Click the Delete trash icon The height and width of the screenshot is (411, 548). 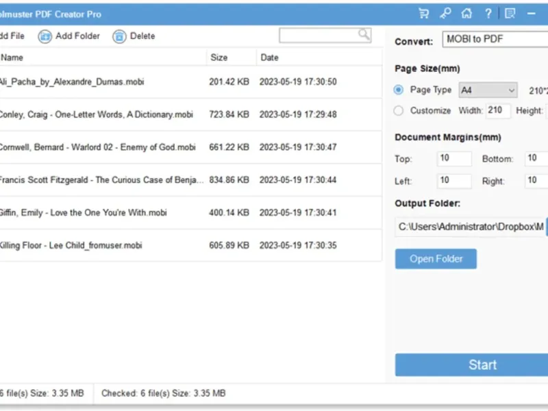[x=119, y=36]
